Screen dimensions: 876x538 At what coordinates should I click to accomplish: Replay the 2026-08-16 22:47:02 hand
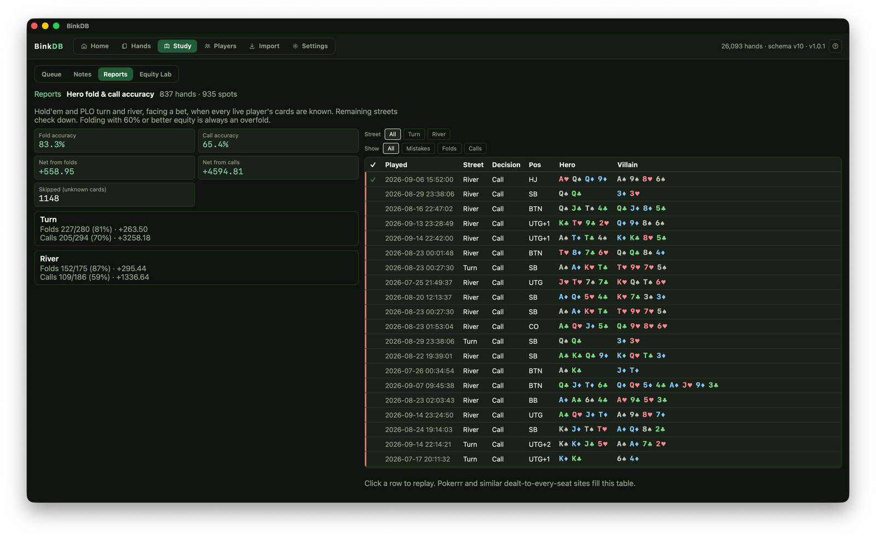tap(603, 209)
